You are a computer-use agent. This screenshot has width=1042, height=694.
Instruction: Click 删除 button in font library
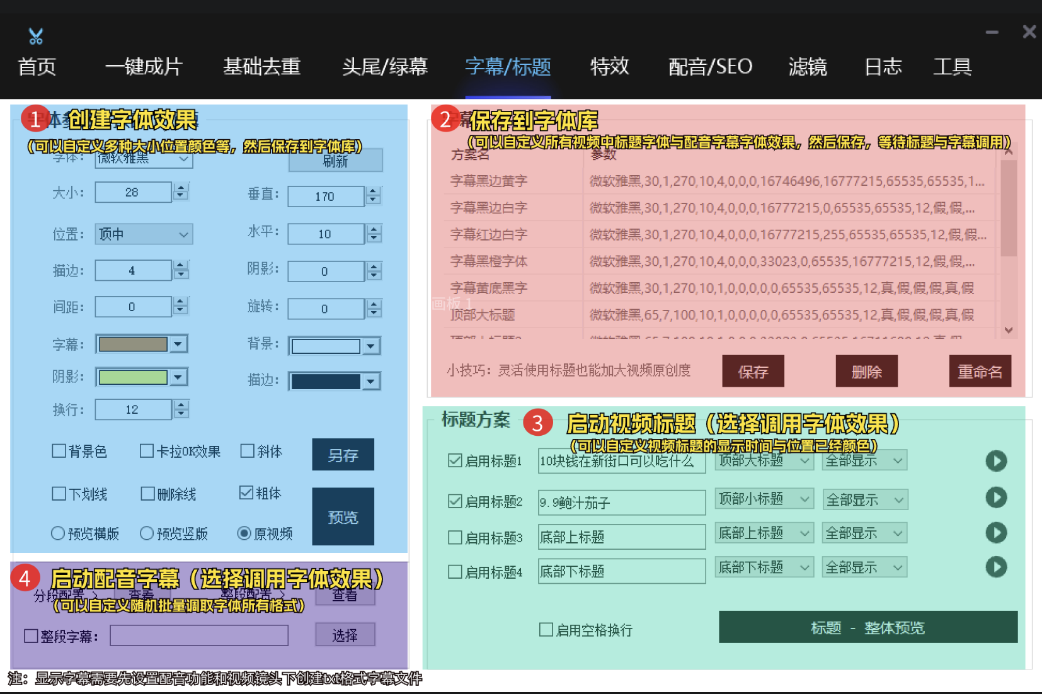click(x=866, y=371)
